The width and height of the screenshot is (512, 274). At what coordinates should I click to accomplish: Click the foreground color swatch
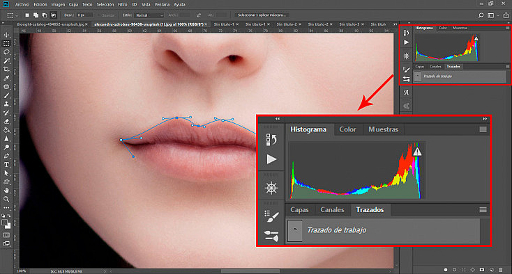(4, 223)
